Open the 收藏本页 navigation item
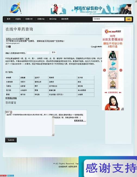137x177 pixels. point(29,19)
